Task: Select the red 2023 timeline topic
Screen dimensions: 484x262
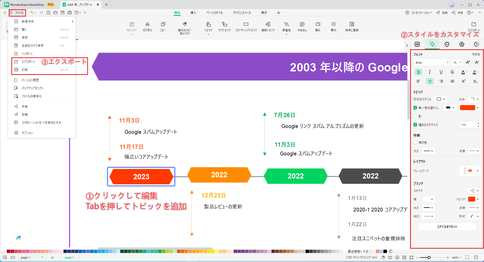Action: 141,177
